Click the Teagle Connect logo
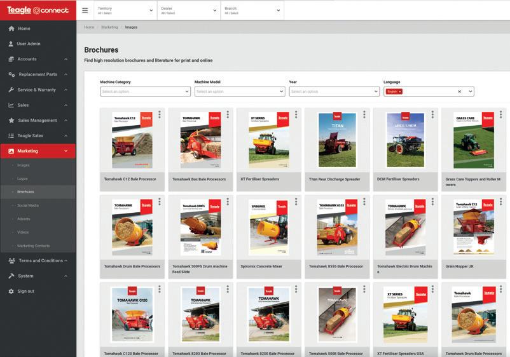This screenshot has height=357, width=510. [x=38, y=10]
